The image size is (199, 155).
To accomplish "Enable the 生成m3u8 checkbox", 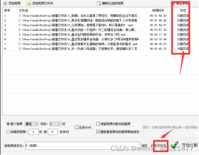I will point(77,127).
